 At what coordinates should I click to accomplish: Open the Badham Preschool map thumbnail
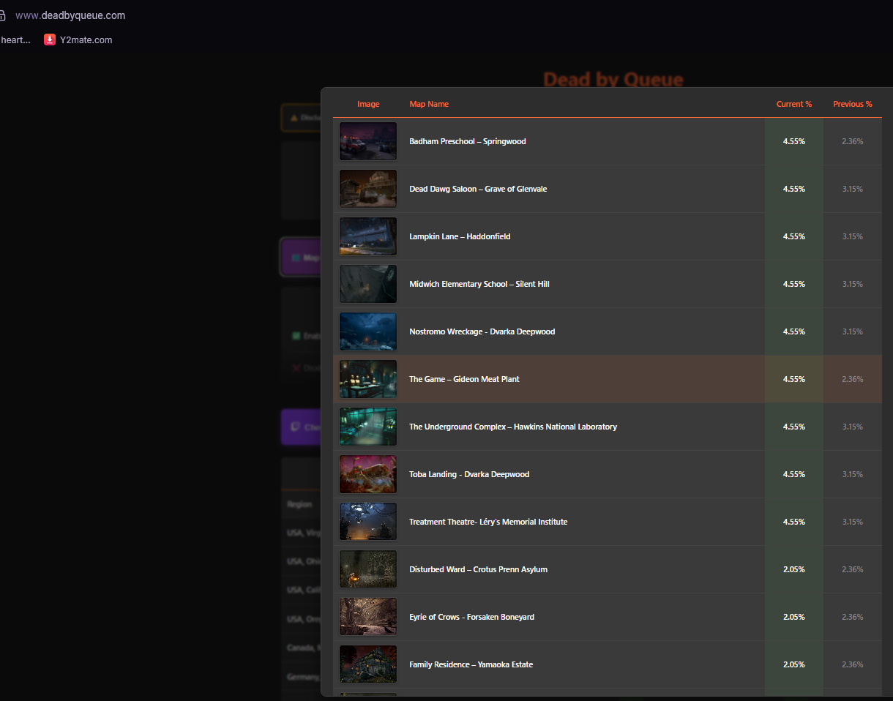coord(368,141)
